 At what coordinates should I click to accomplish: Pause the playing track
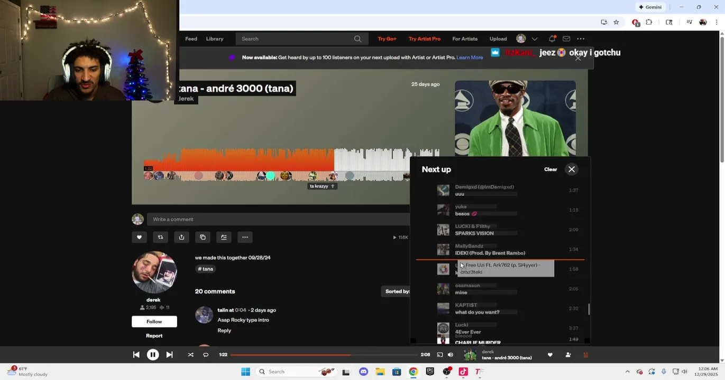coord(153,355)
